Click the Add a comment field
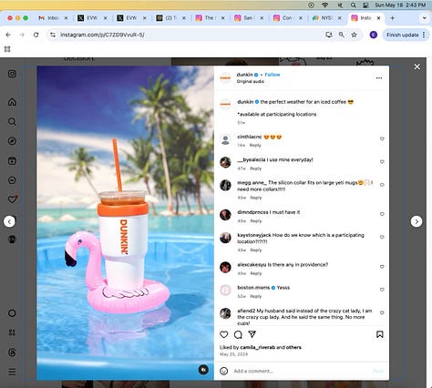Screen dimensions: 432x388 coord(301,371)
